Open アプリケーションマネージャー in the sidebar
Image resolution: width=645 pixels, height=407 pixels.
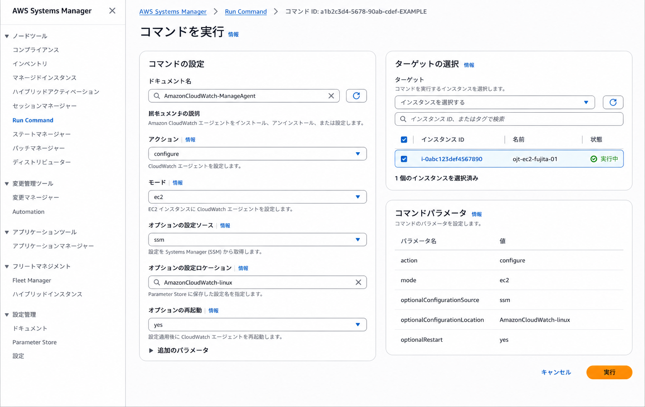pos(53,246)
